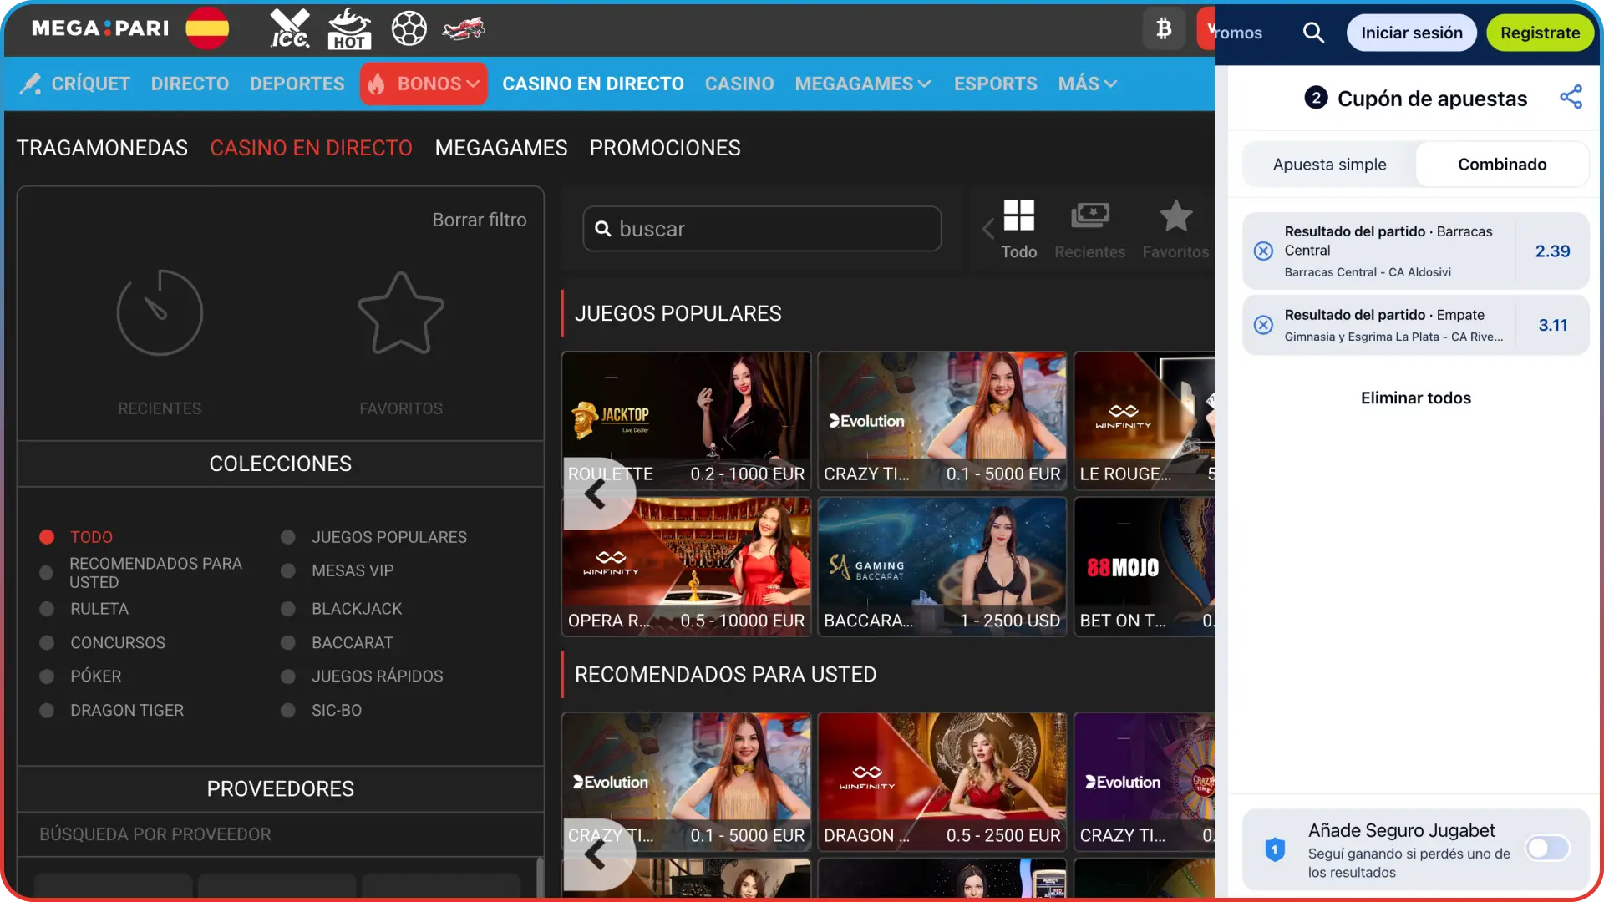The width and height of the screenshot is (1604, 902).
Task: Click the Regístrate button
Action: tap(1540, 33)
